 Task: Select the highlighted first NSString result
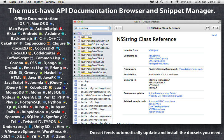(x=92, y=34)
